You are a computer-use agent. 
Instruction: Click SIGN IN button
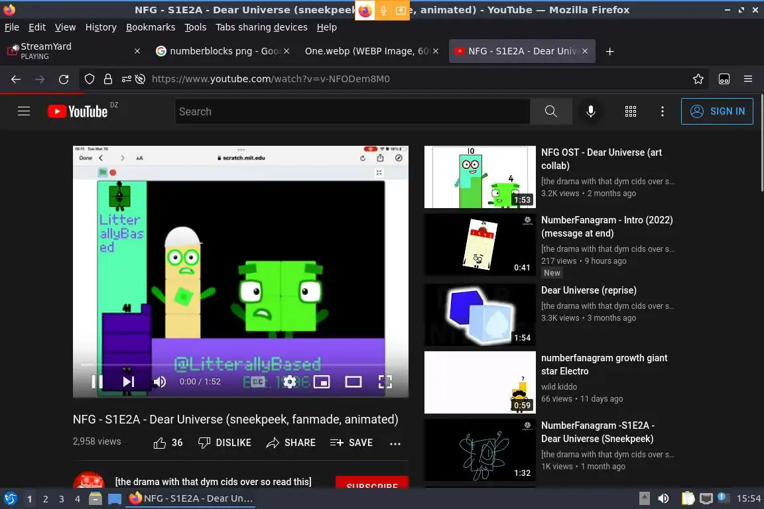[x=717, y=111]
